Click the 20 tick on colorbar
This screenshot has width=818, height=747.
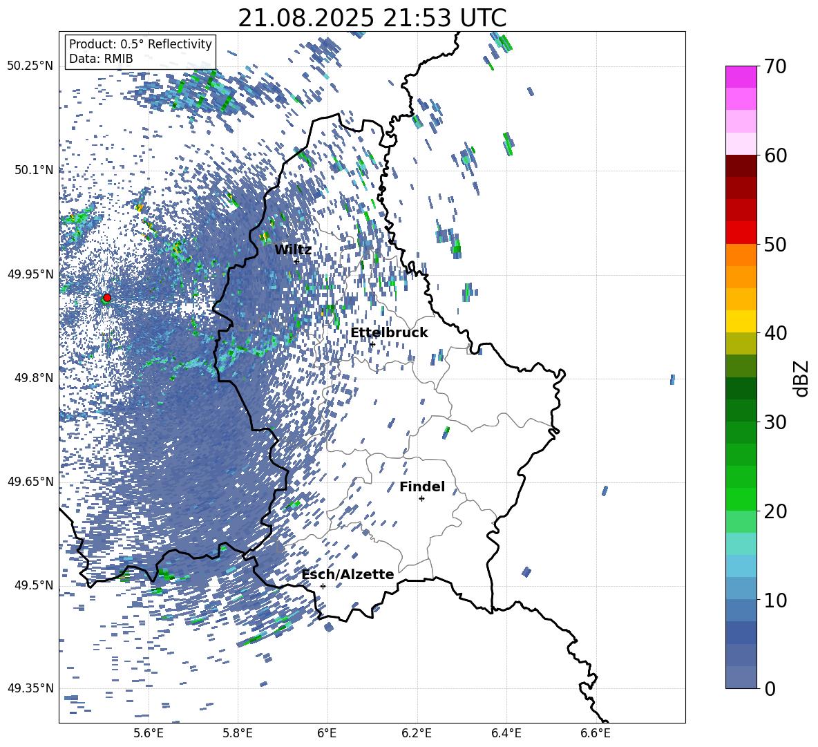[775, 511]
